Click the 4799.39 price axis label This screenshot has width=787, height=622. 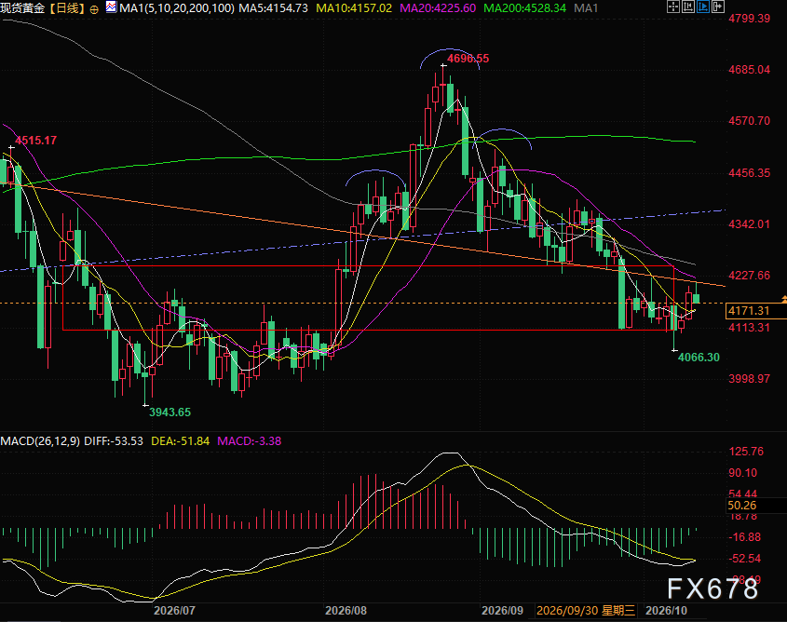pyautogui.click(x=750, y=19)
